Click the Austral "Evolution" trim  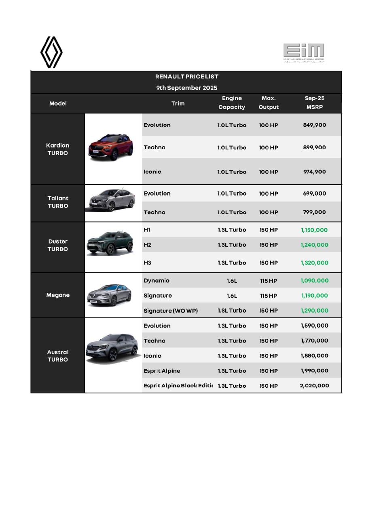(157, 326)
